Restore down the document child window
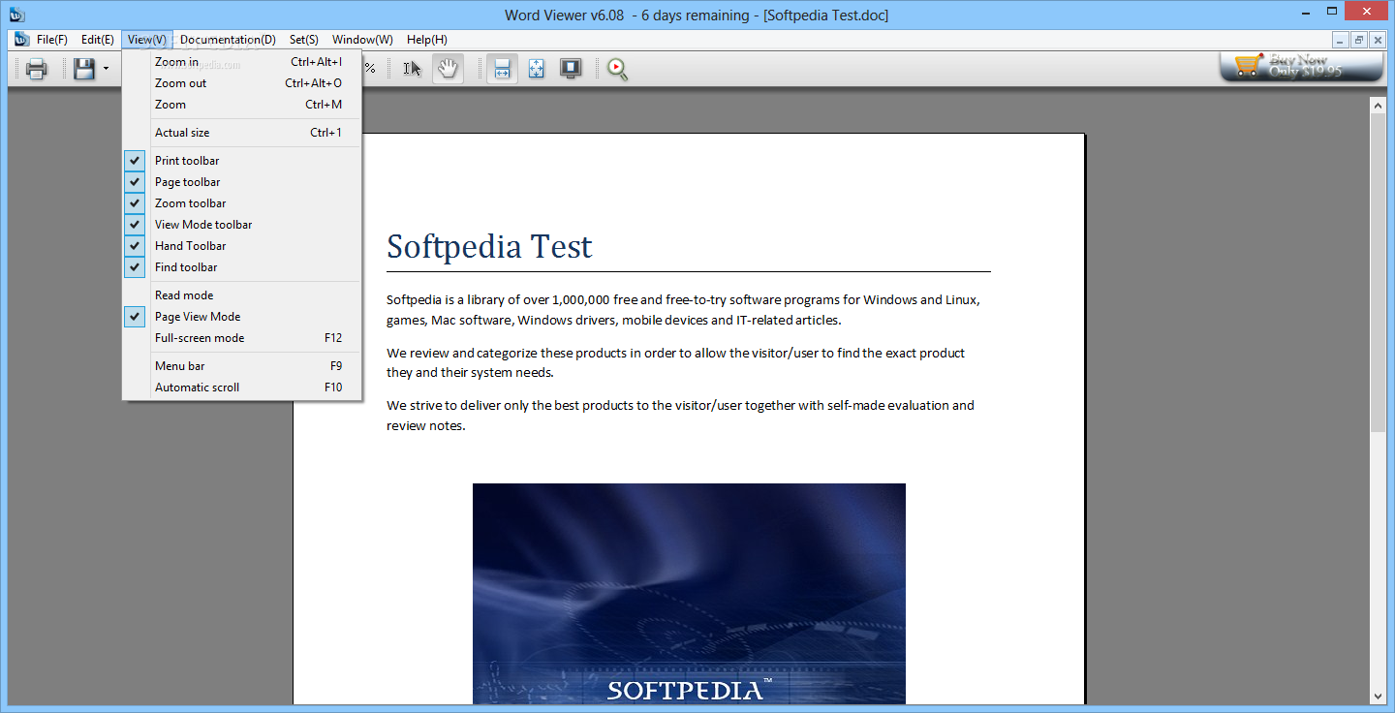 pyautogui.click(x=1359, y=40)
